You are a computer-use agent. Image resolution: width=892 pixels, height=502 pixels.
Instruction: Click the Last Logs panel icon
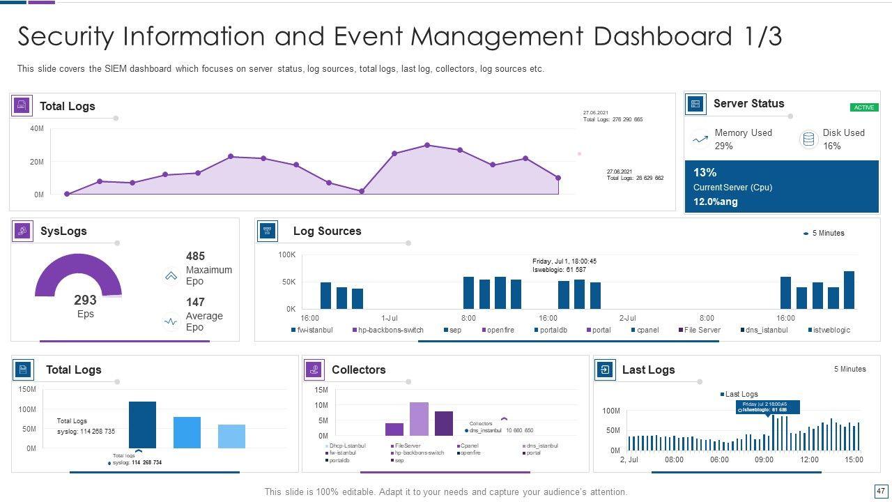pyautogui.click(x=605, y=370)
